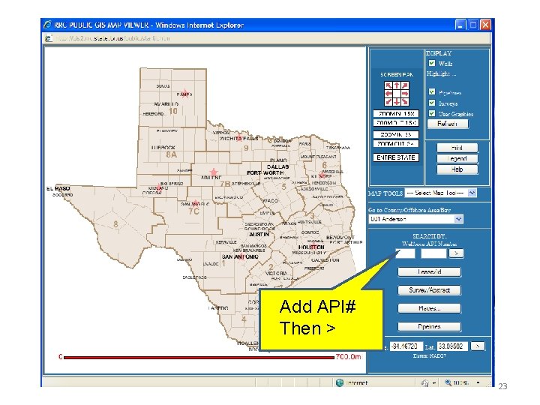Image resolution: width=540 pixels, height=405 pixels.
Task: Open the Select Map Tool dropdown
Action: pos(440,193)
